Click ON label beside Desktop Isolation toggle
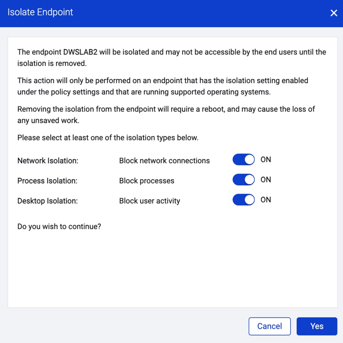343x343 pixels. click(266, 200)
